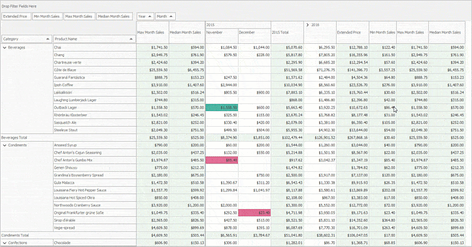Click the sort arrow on the Month field
Viewport: 472px width, 247px height.
click(171, 16)
